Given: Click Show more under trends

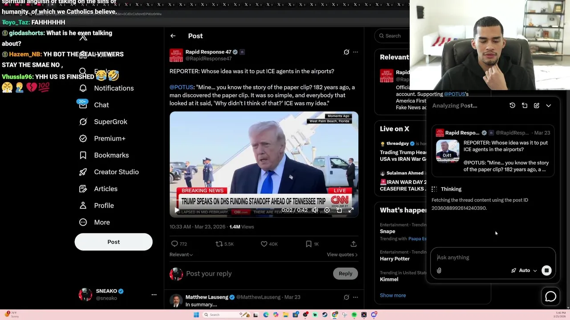Looking at the screenshot, I should (393, 295).
